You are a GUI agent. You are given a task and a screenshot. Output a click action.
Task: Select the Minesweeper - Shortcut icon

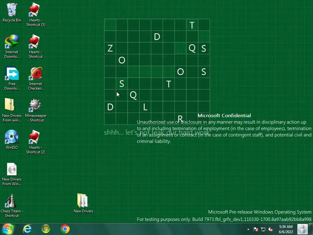pyautogui.click(x=35, y=110)
